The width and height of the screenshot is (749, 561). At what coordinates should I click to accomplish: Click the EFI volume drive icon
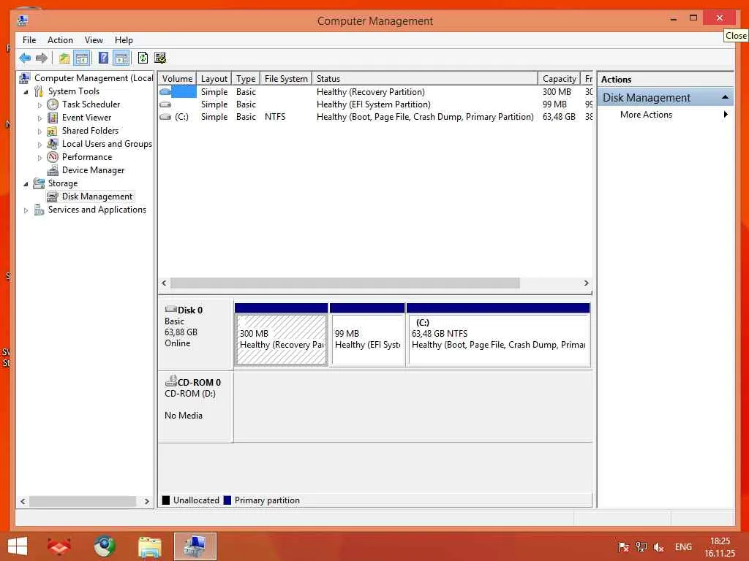coord(165,104)
